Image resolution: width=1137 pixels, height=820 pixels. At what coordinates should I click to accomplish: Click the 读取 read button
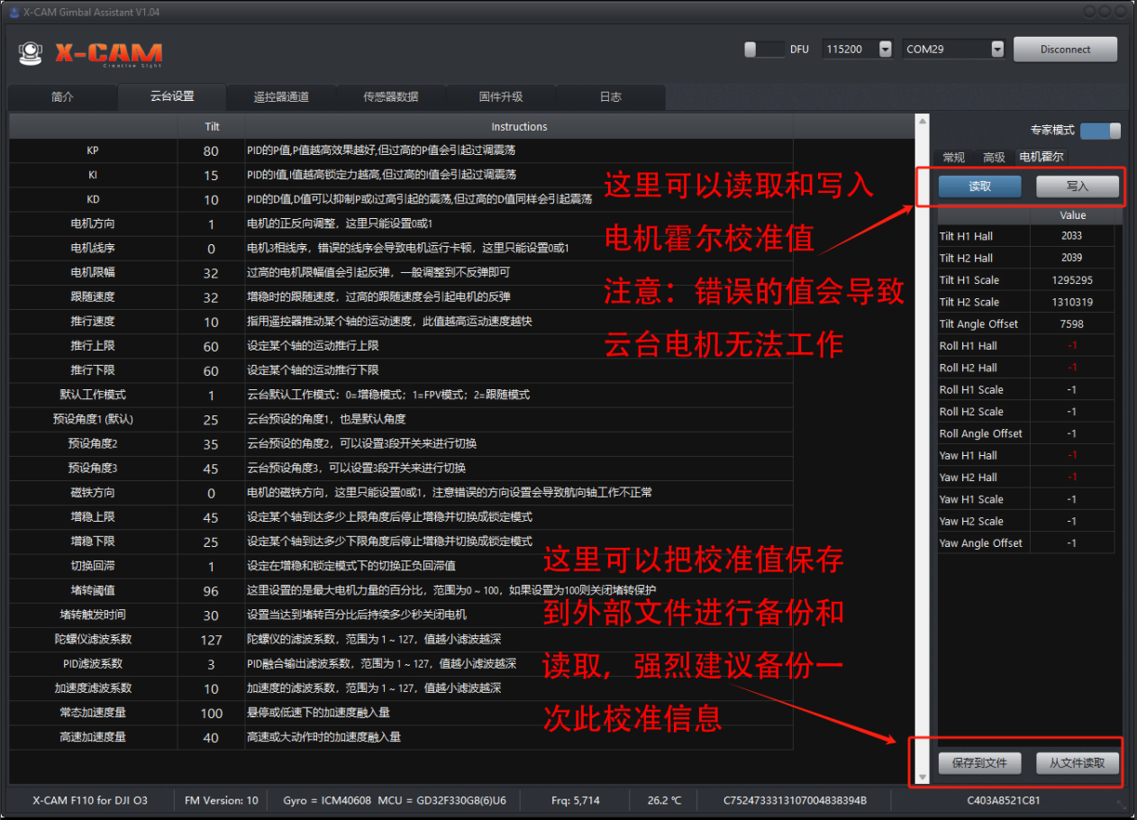coord(980,187)
